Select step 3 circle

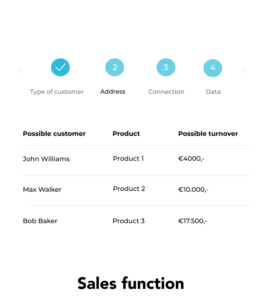coord(166,67)
